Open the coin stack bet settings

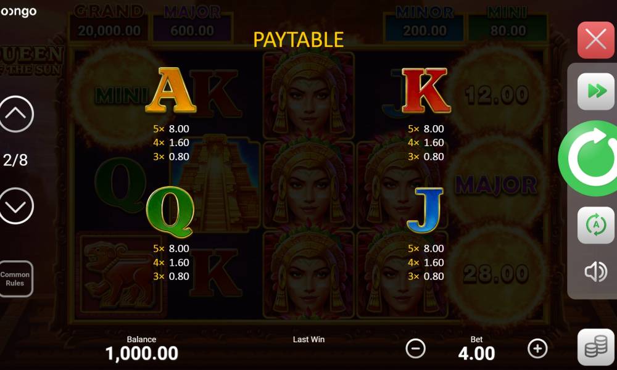[x=595, y=347]
